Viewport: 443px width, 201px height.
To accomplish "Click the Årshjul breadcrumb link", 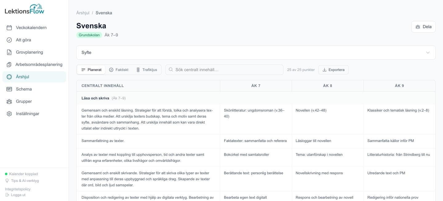I will pyautogui.click(x=83, y=13).
